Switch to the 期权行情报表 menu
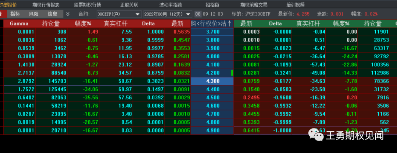 click(x=46, y=5)
